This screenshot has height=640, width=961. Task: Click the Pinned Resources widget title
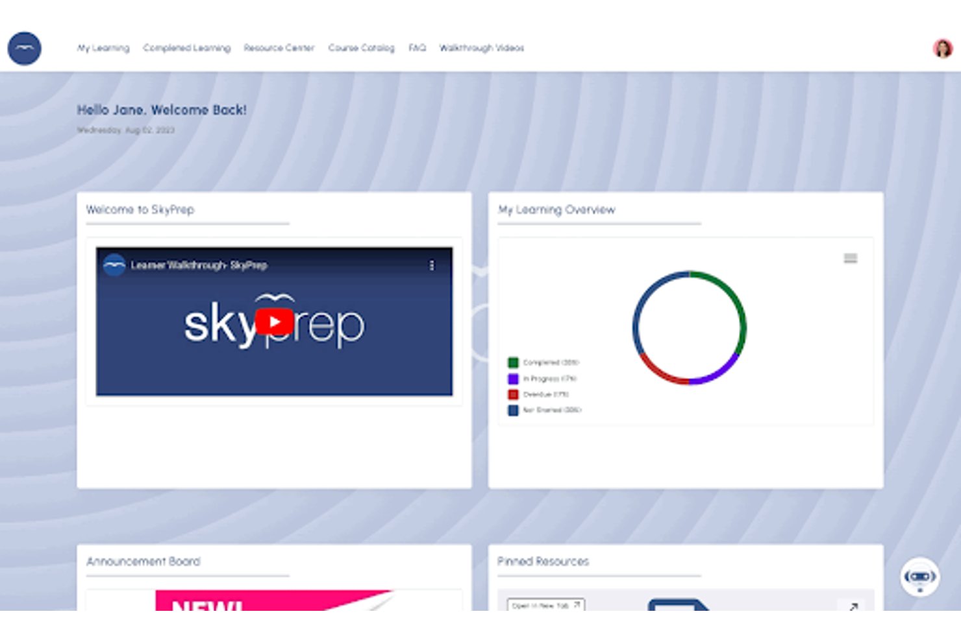543,562
